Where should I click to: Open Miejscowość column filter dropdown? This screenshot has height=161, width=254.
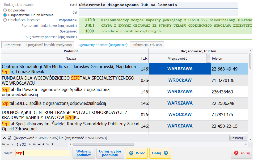coord(208,58)
